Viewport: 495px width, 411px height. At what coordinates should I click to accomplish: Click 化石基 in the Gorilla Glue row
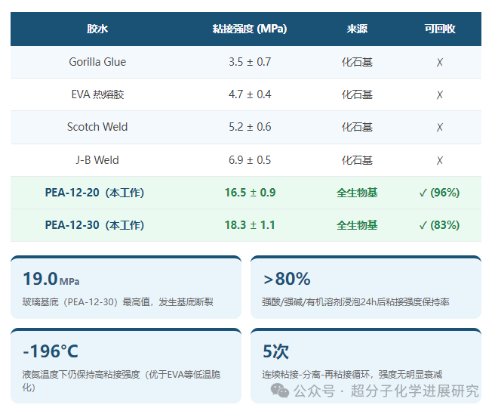point(357,62)
